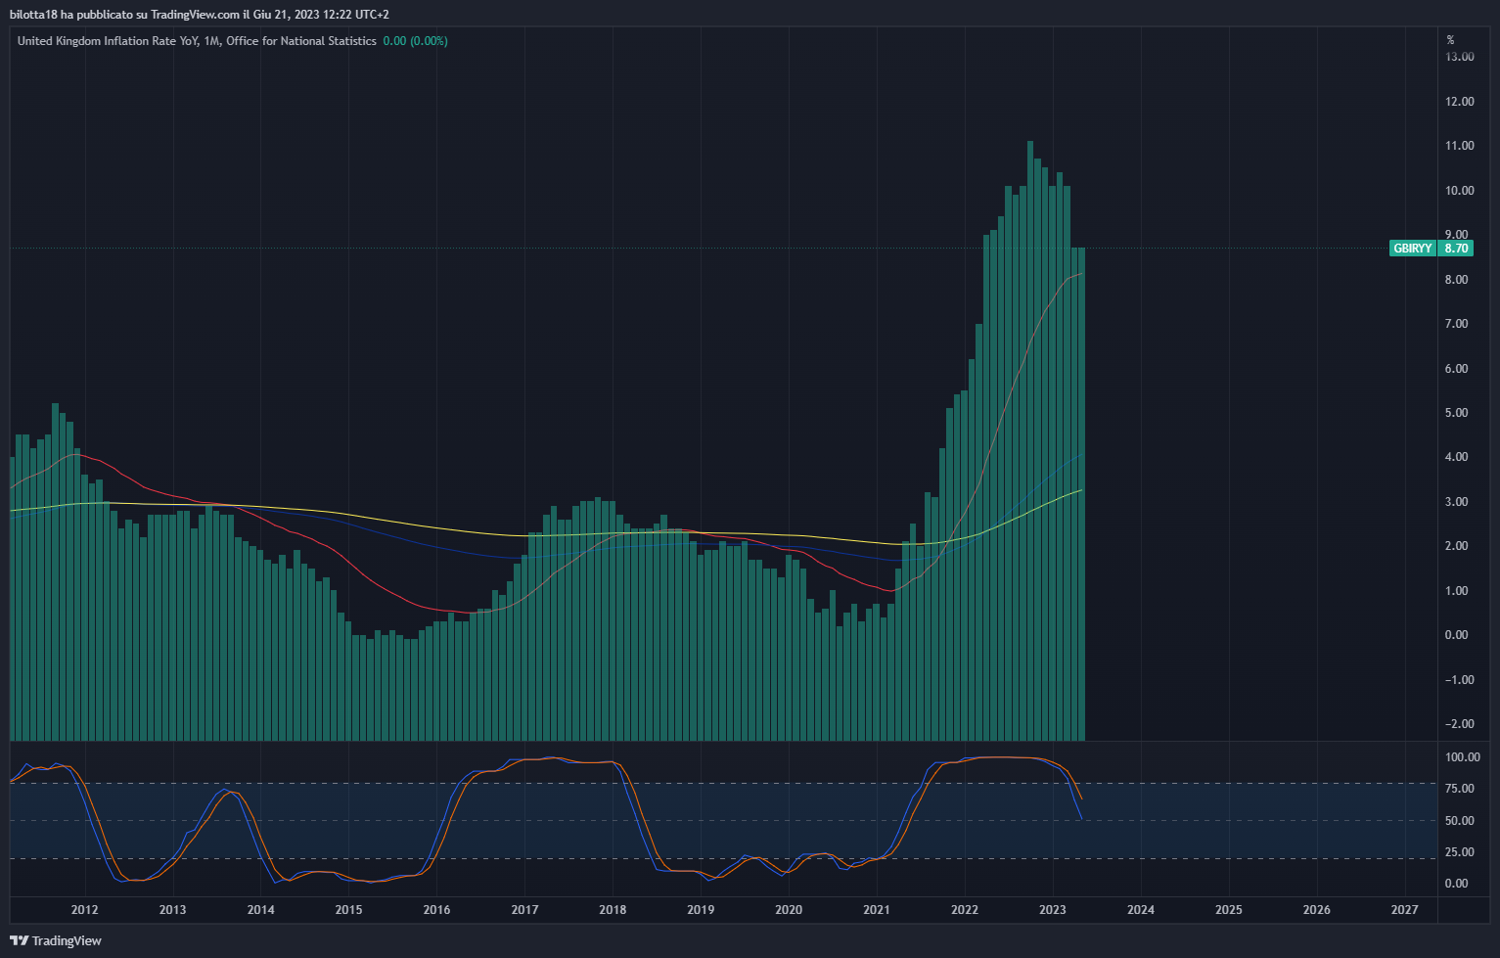The height and width of the screenshot is (958, 1500).
Task: Click the 2013 label on time axis
Action: pos(172,910)
